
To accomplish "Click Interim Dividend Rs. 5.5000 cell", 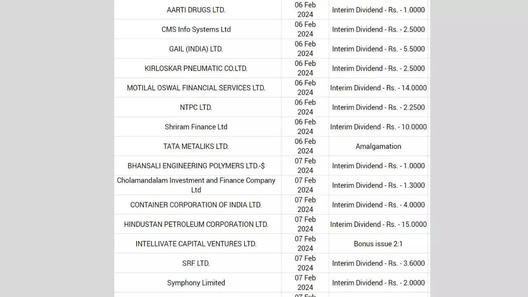I will click(x=378, y=49).
